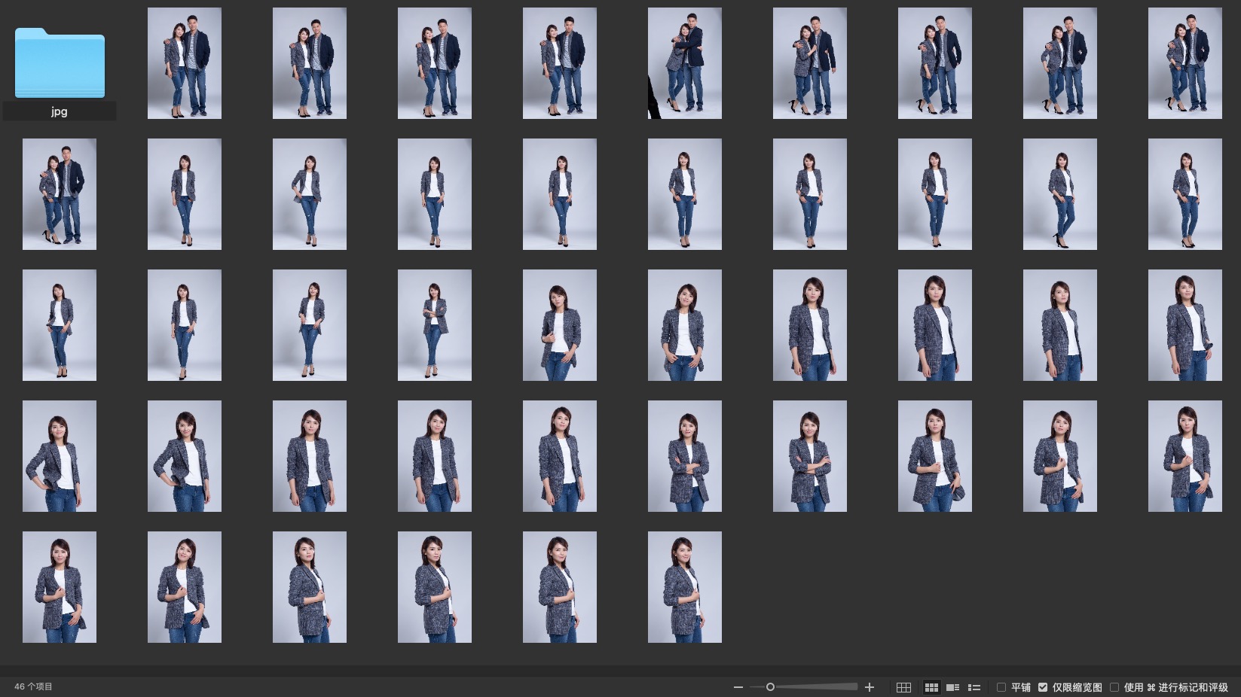The width and height of the screenshot is (1241, 697).
Task: Uncheck the 仅限缩览图 checkbox
Action: click(x=1043, y=687)
